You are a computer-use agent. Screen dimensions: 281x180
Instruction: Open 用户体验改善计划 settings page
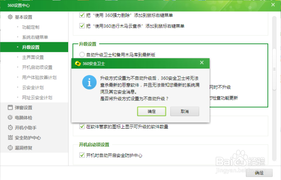pyautogui.click(x=39, y=77)
